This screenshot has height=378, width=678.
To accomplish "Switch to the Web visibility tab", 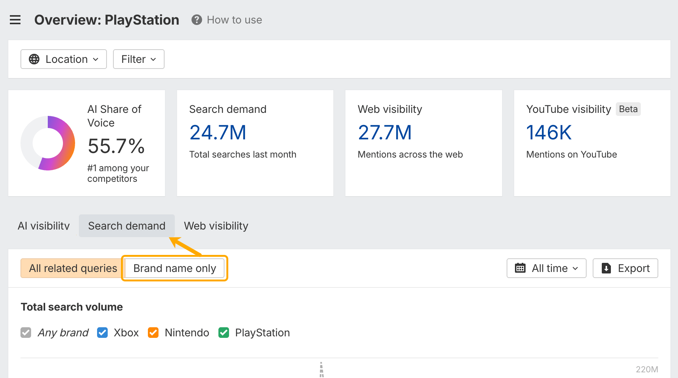I will tap(216, 226).
